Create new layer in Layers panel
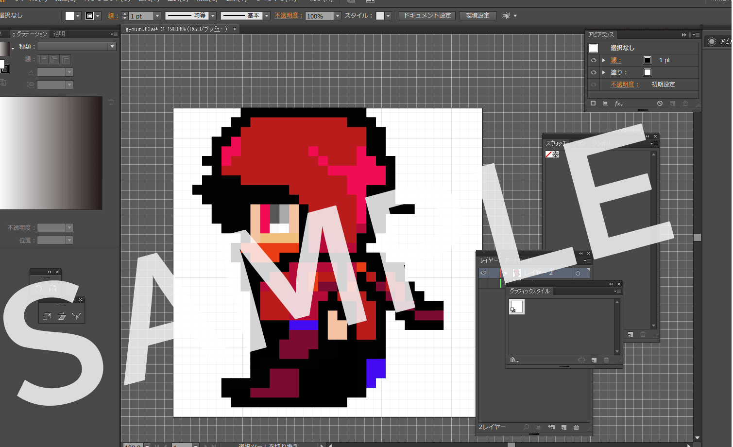 564,428
